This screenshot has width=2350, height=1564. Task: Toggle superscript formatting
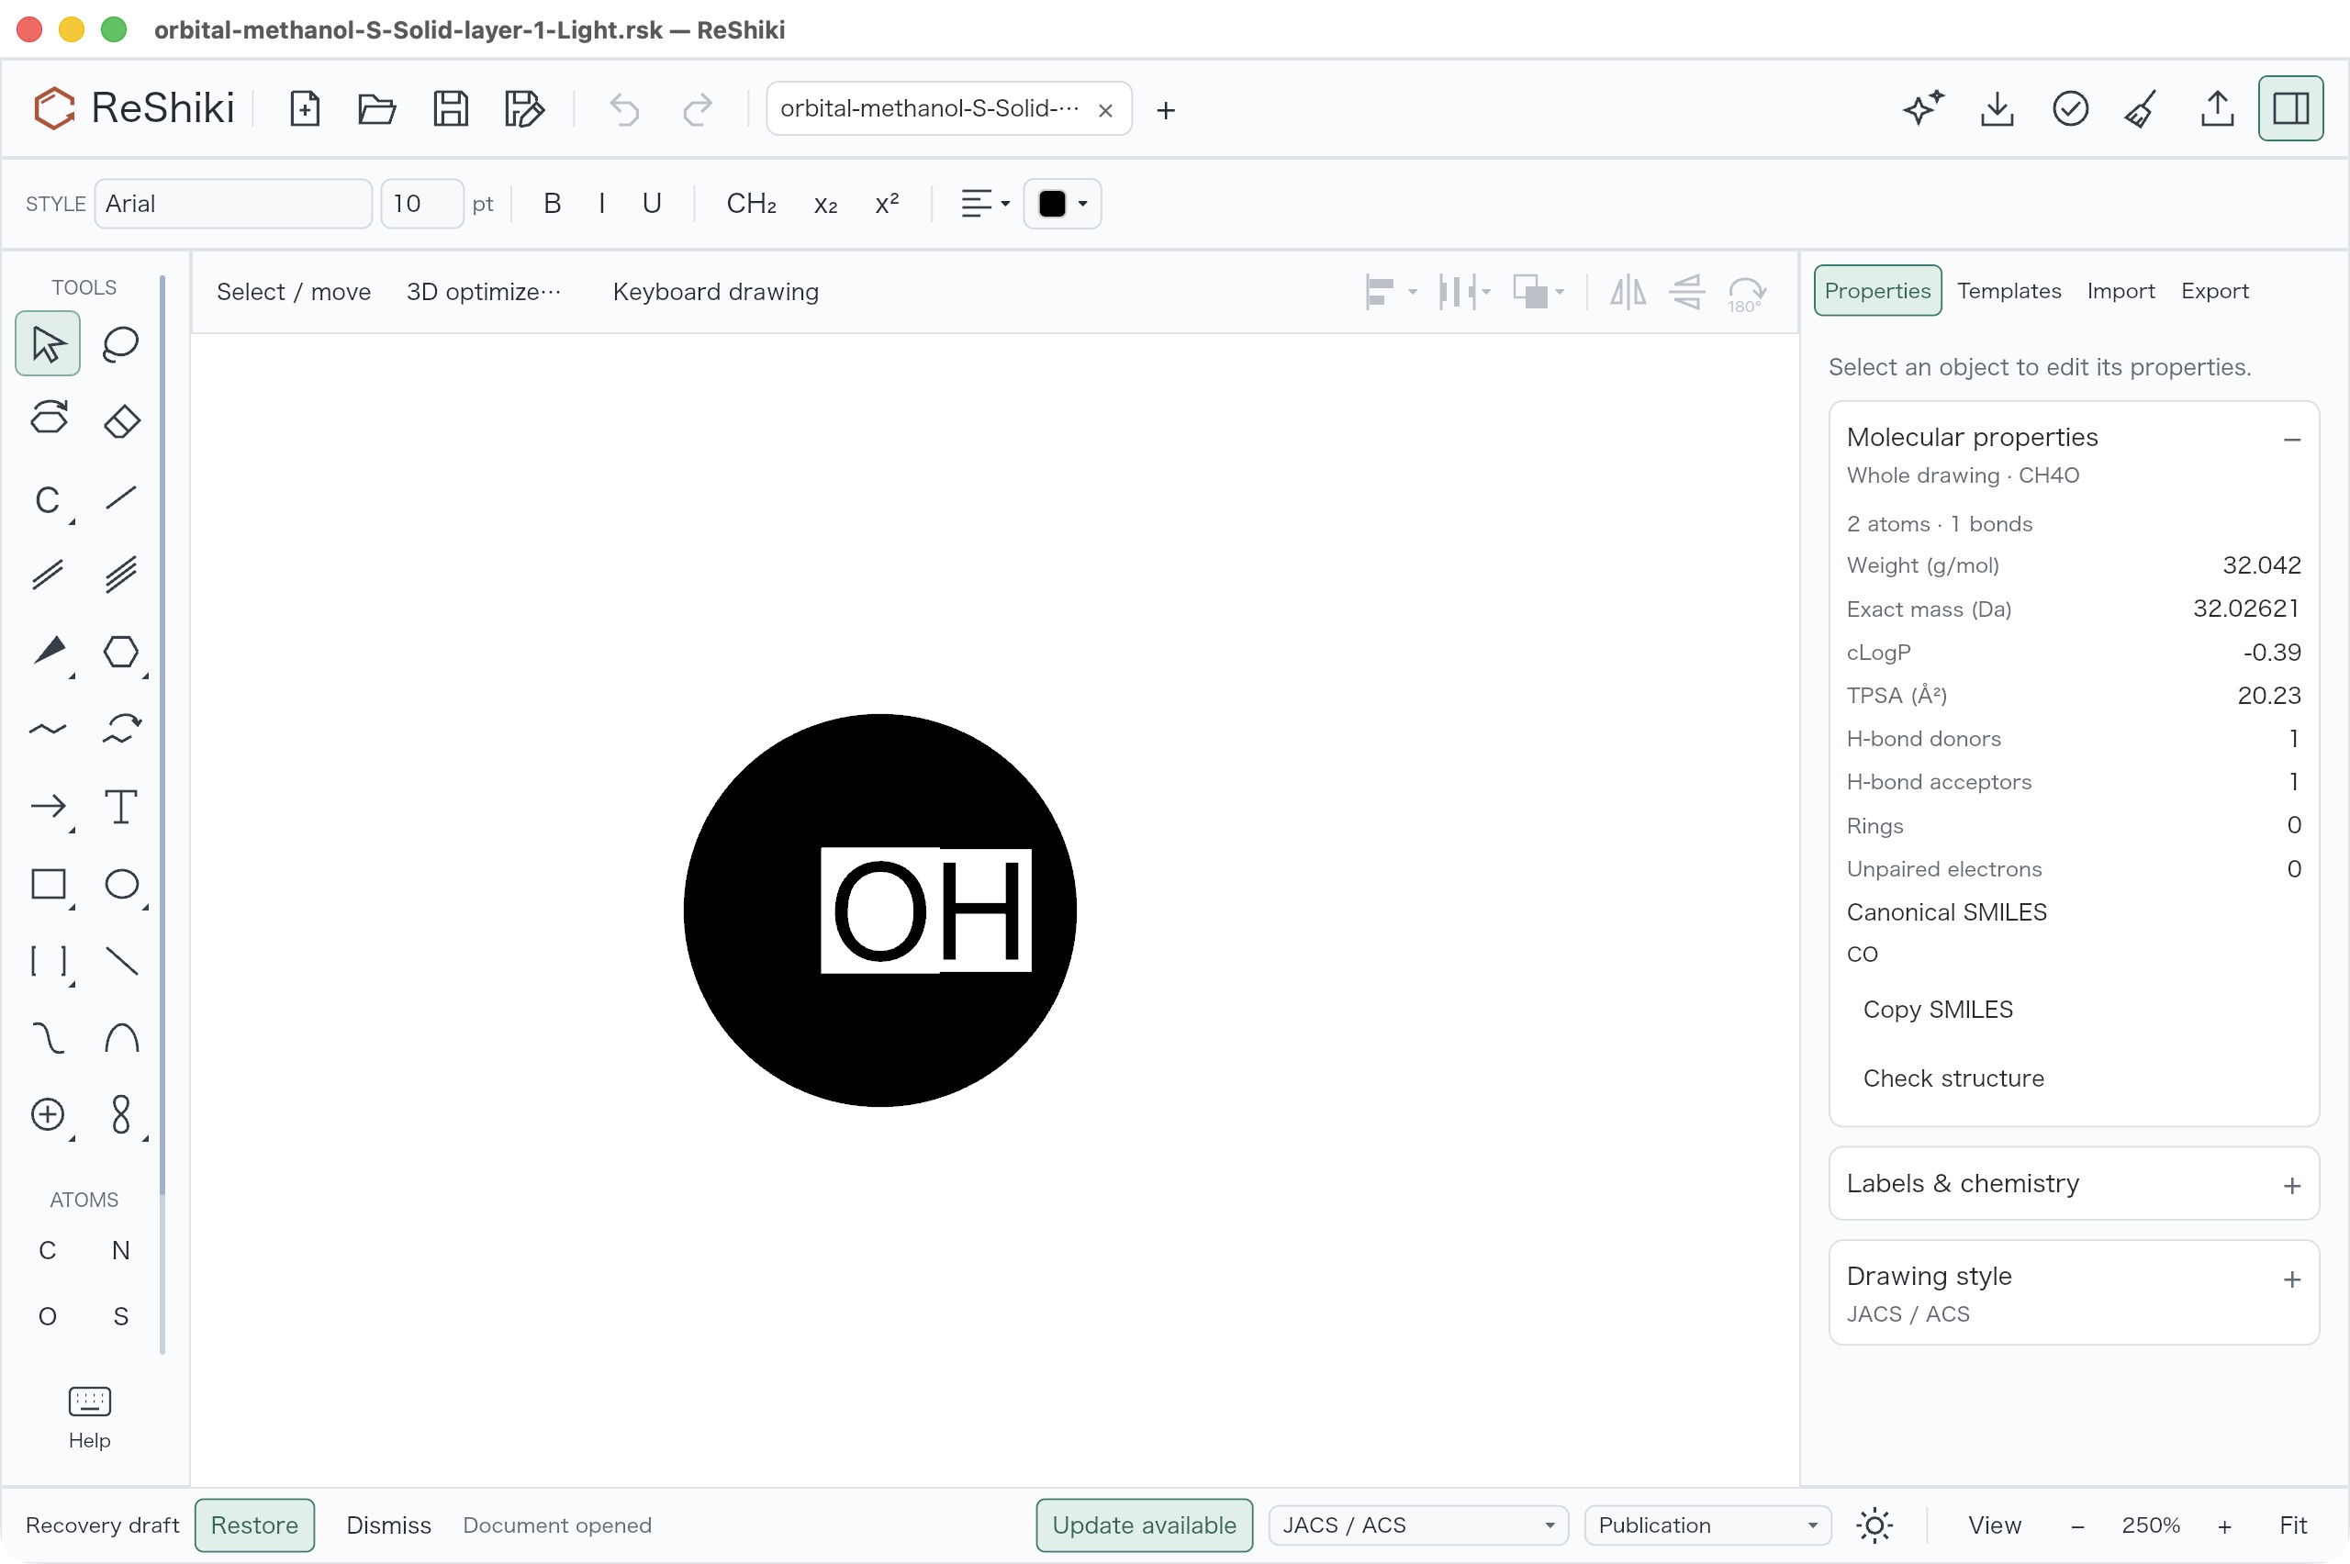(887, 204)
